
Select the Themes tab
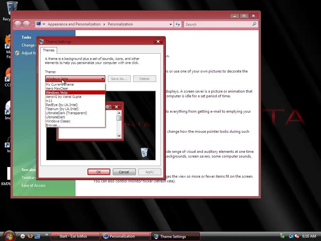pyautogui.click(x=49, y=50)
